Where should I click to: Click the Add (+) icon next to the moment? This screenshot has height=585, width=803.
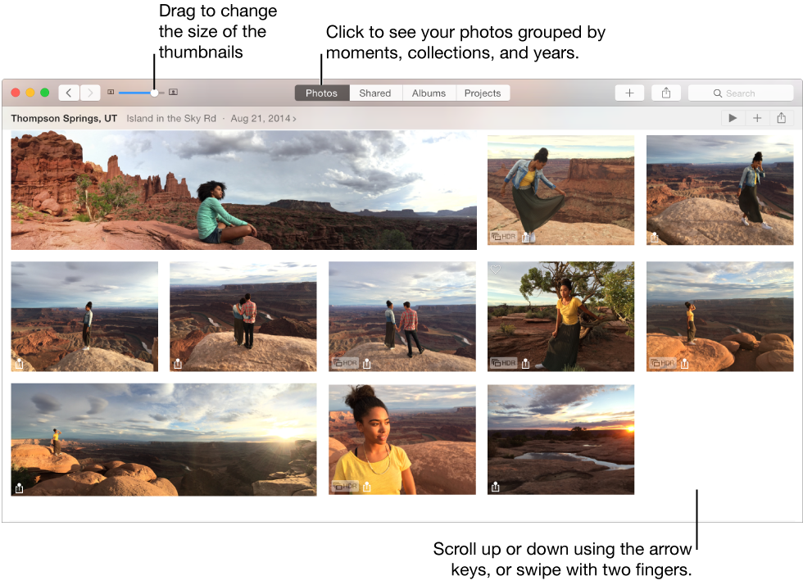point(756,118)
